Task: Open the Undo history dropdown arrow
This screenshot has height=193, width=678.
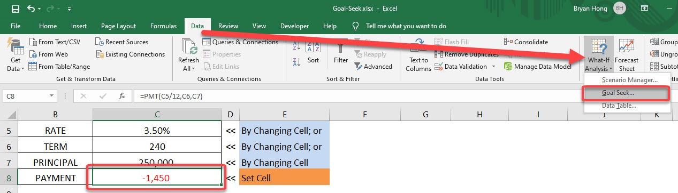Action: (39, 9)
